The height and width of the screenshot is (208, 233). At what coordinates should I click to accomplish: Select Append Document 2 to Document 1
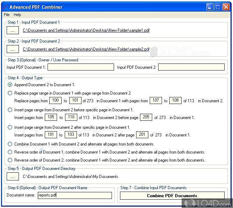point(10,85)
